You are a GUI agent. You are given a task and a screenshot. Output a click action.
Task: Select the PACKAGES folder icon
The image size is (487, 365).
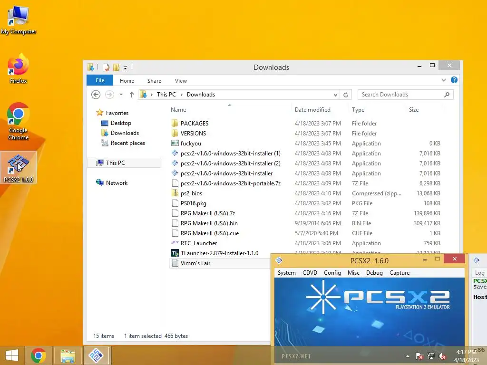pyautogui.click(x=175, y=123)
